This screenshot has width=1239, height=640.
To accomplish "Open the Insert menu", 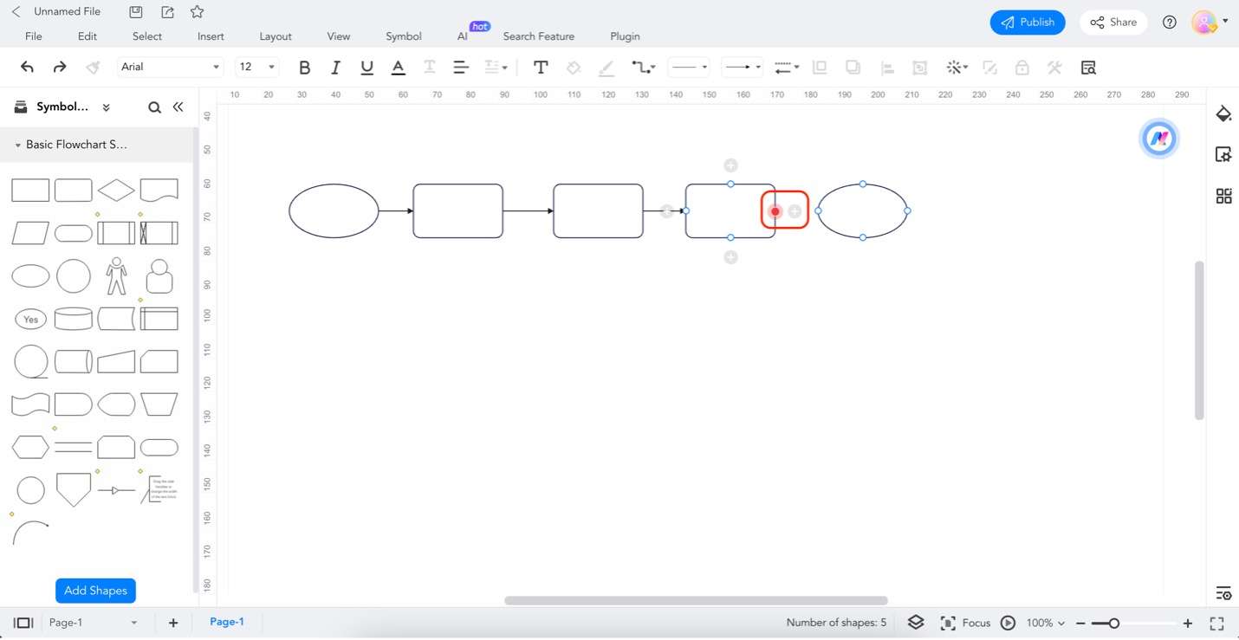I will click(x=211, y=36).
